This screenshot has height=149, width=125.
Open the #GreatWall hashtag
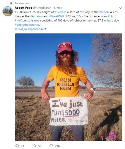[56, 16]
